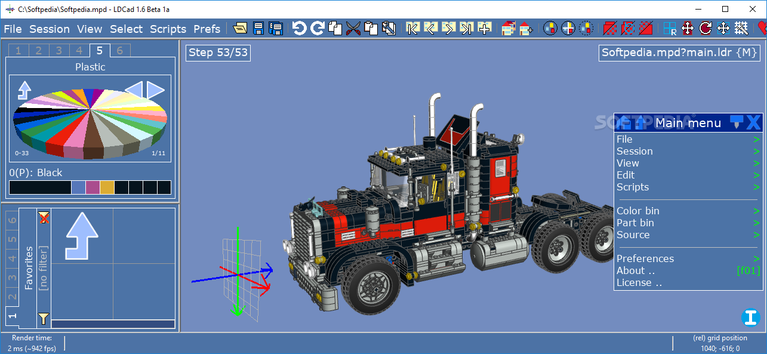Select the gold recent color swatch
Screen dimensions: 767x354
(107, 187)
